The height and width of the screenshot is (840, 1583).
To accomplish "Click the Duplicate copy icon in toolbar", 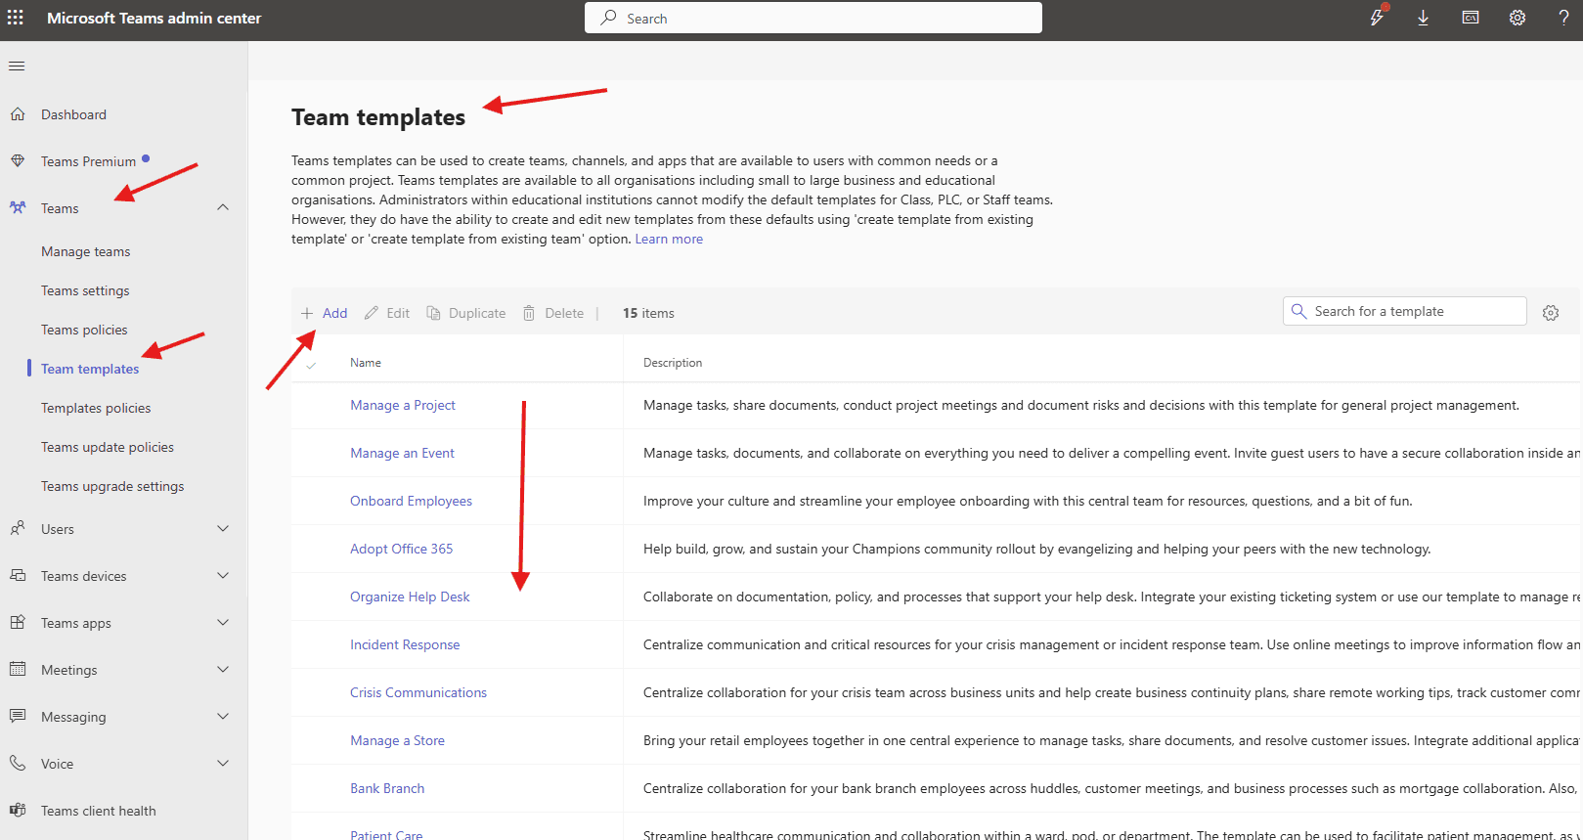I will tap(433, 313).
